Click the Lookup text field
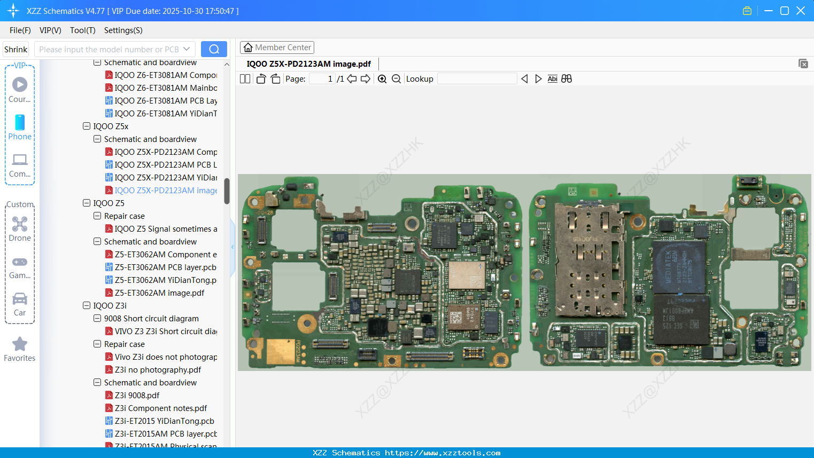Image resolution: width=814 pixels, height=458 pixels. [477, 79]
